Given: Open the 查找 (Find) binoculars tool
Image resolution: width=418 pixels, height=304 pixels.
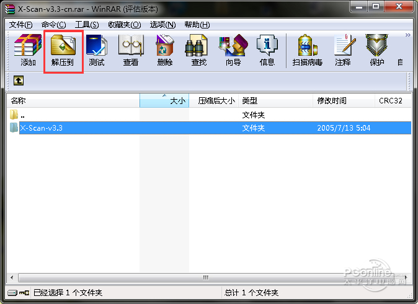Looking at the screenshot, I should [199, 51].
